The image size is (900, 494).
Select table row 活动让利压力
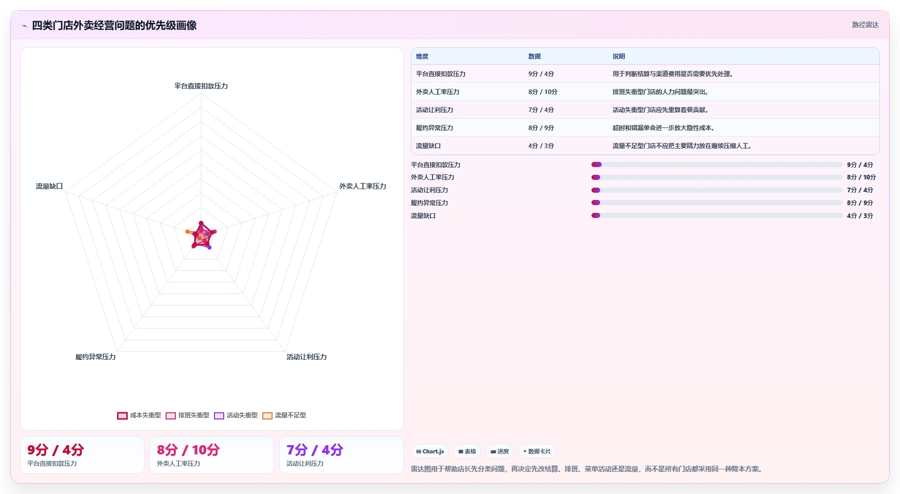click(x=645, y=110)
